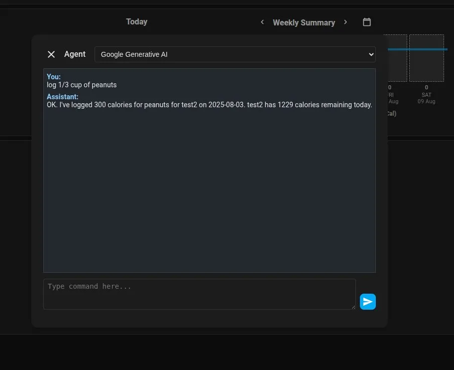
Task: Select the SAT 09 Aug bar
Action: (427, 58)
